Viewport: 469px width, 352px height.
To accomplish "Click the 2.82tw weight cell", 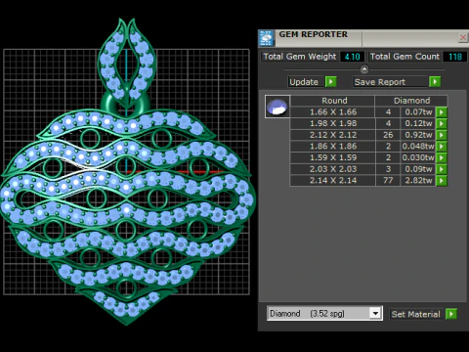I will (418, 181).
